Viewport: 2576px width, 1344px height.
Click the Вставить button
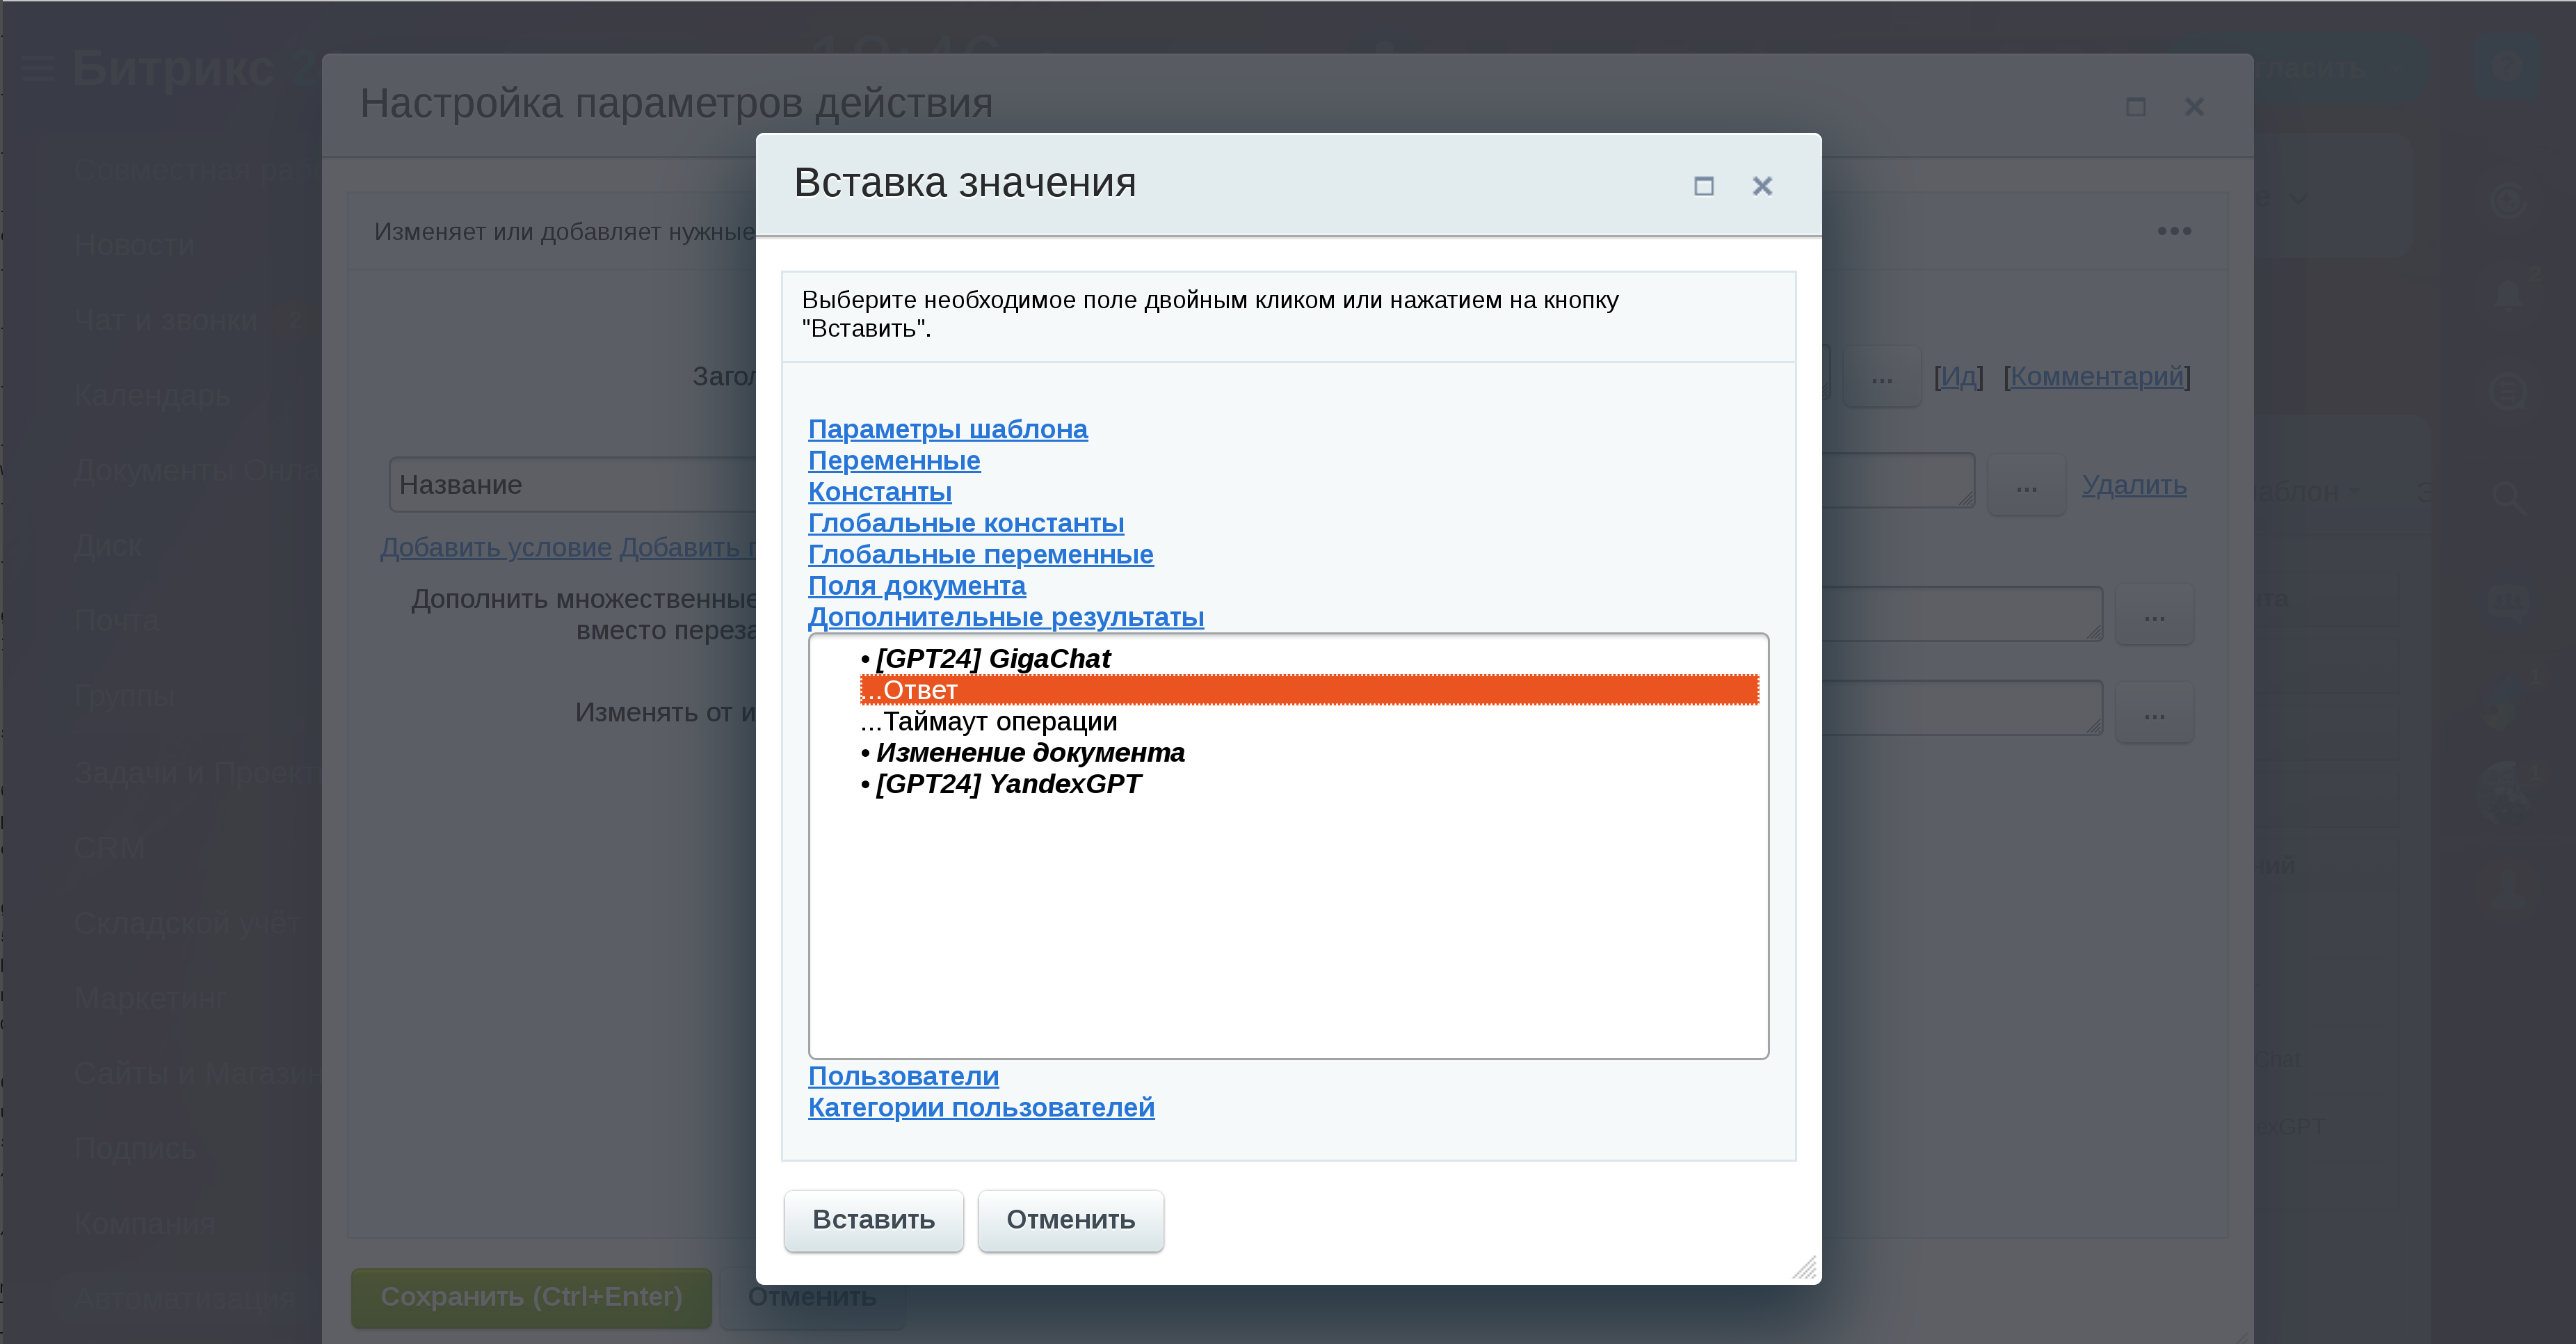point(873,1220)
